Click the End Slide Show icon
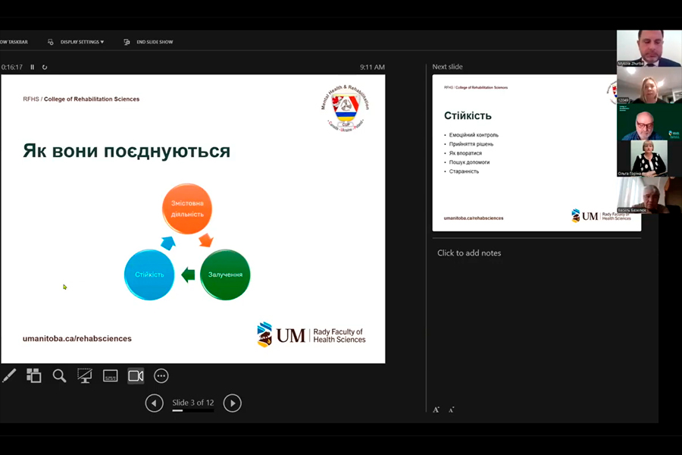 pyautogui.click(x=127, y=42)
